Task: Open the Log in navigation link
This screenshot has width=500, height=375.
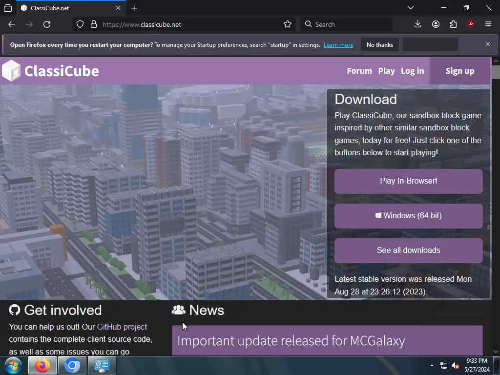Action: (x=412, y=71)
